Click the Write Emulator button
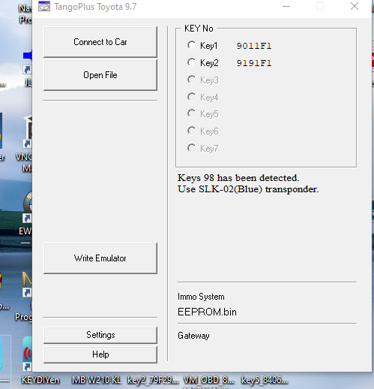The width and height of the screenshot is (374, 389). pyautogui.click(x=100, y=258)
